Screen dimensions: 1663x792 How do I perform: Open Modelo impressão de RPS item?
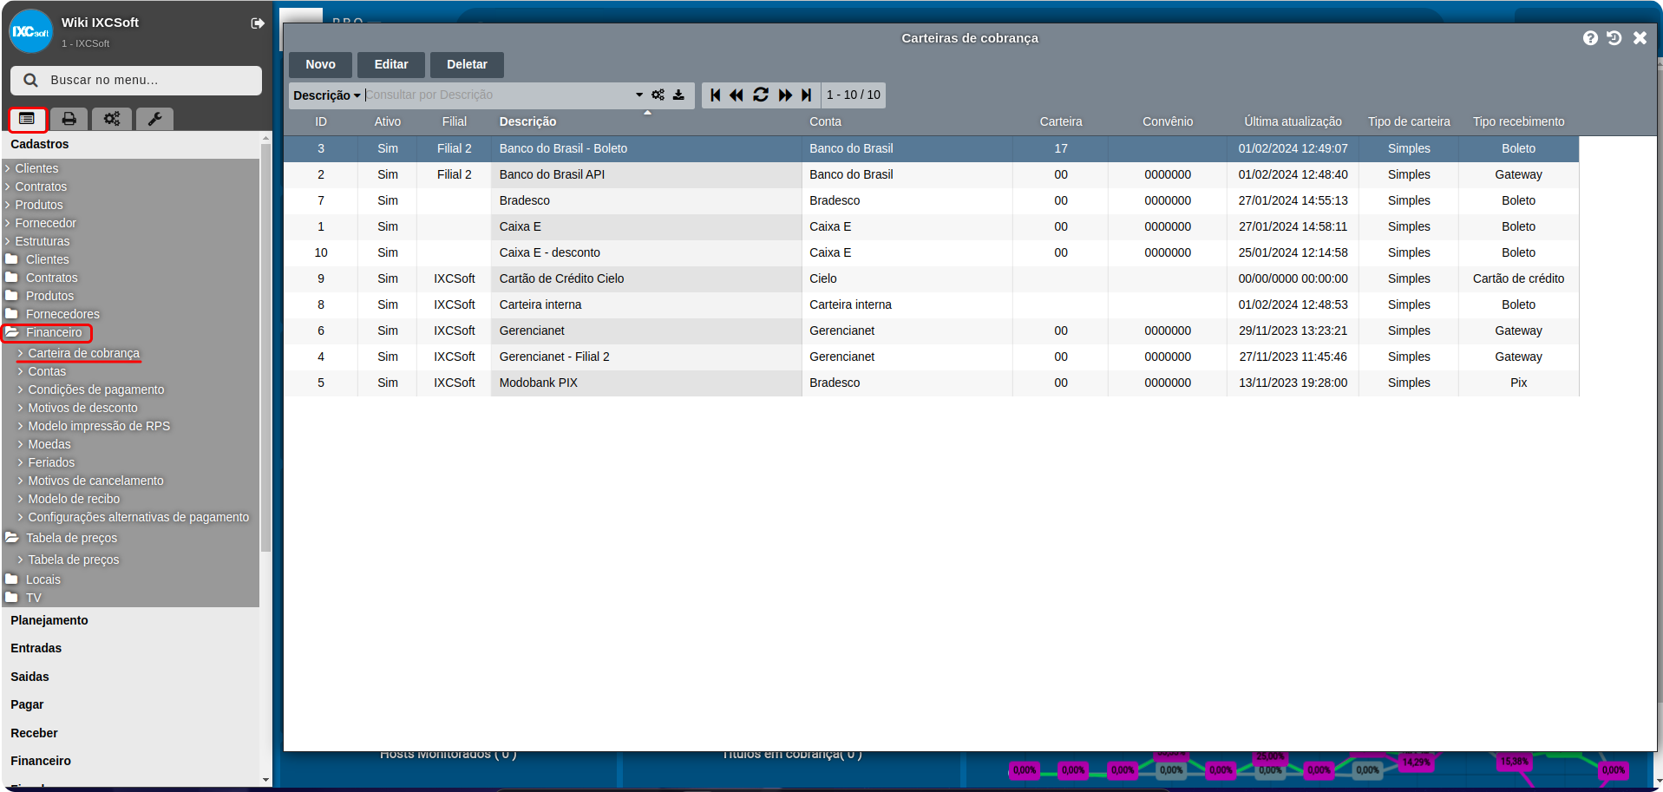tap(99, 426)
